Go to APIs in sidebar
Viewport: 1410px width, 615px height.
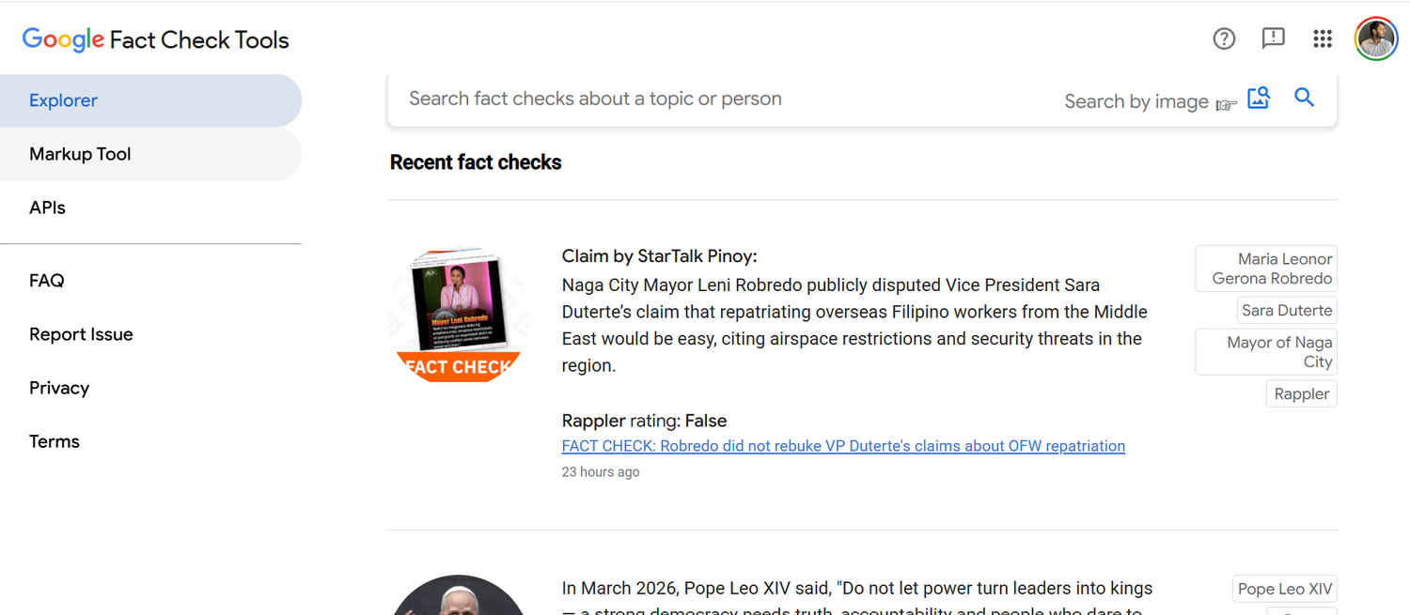[47, 208]
